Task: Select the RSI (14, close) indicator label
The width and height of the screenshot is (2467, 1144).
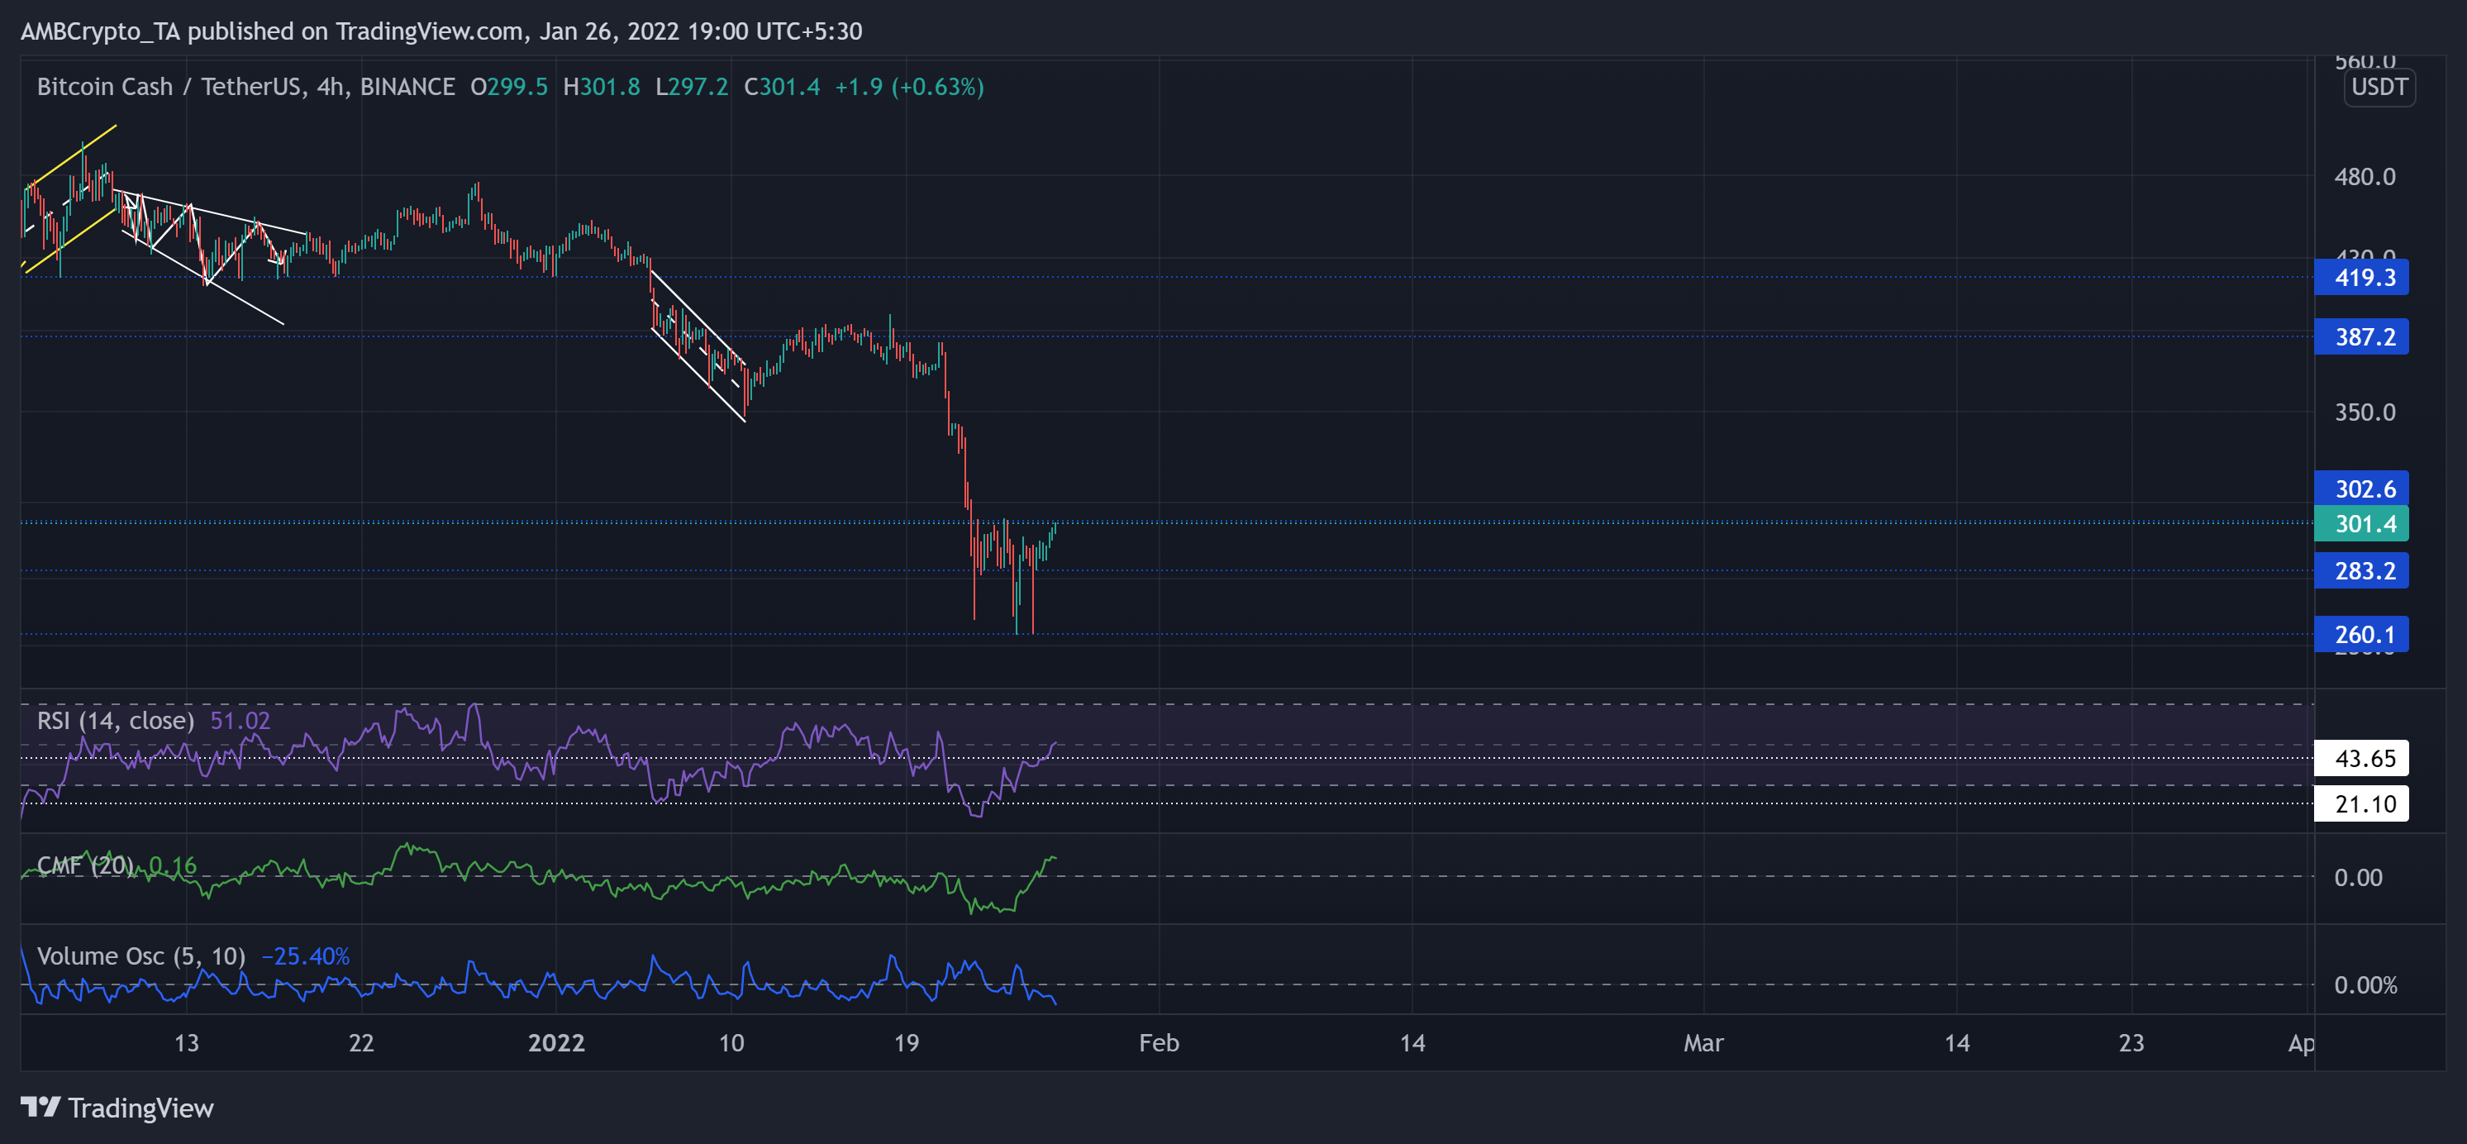Action: [x=115, y=721]
